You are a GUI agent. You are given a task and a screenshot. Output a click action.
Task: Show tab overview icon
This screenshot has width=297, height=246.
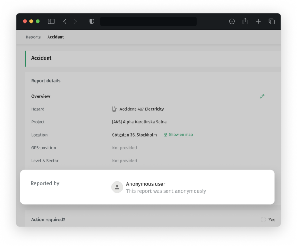(x=271, y=22)
